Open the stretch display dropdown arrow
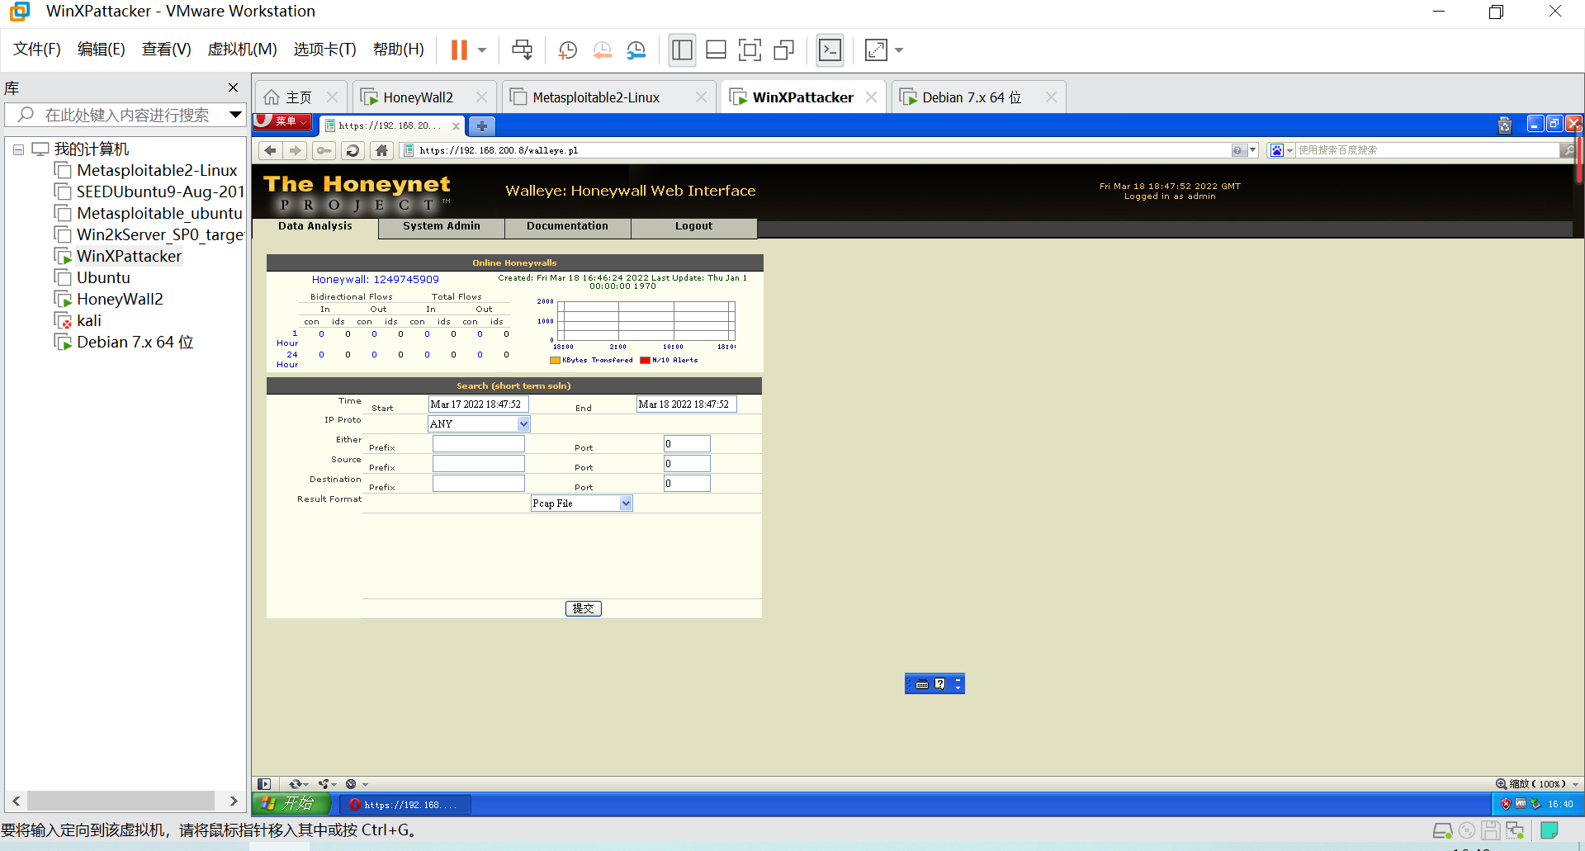This screenshot has width=1585, height=851. 899,50
